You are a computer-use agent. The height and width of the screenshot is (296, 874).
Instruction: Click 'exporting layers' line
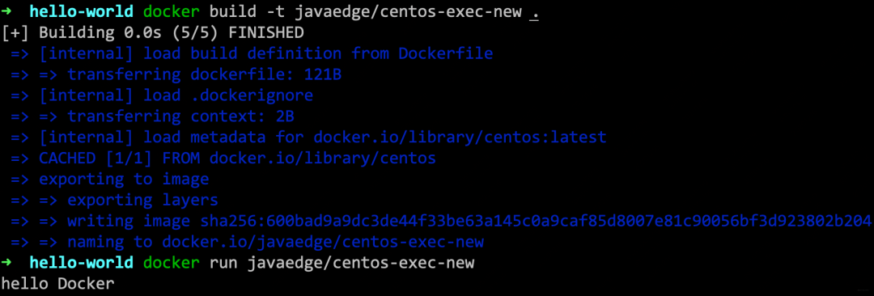pyautogui.click(x=143, y=200)
